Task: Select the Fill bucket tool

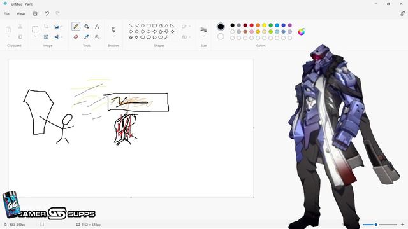Action: coord(87,27)
